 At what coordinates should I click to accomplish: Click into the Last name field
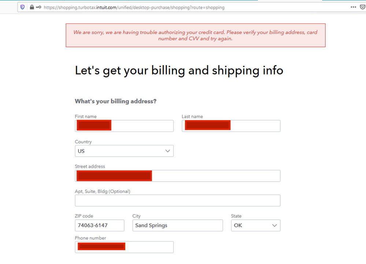tap(231, 126)
